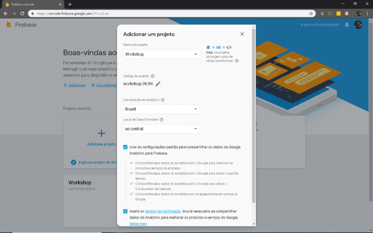The height and width of the screenshot is (233, 373).
Task: Click the dialog's vertical scrollbar
Action: point(254,115)
